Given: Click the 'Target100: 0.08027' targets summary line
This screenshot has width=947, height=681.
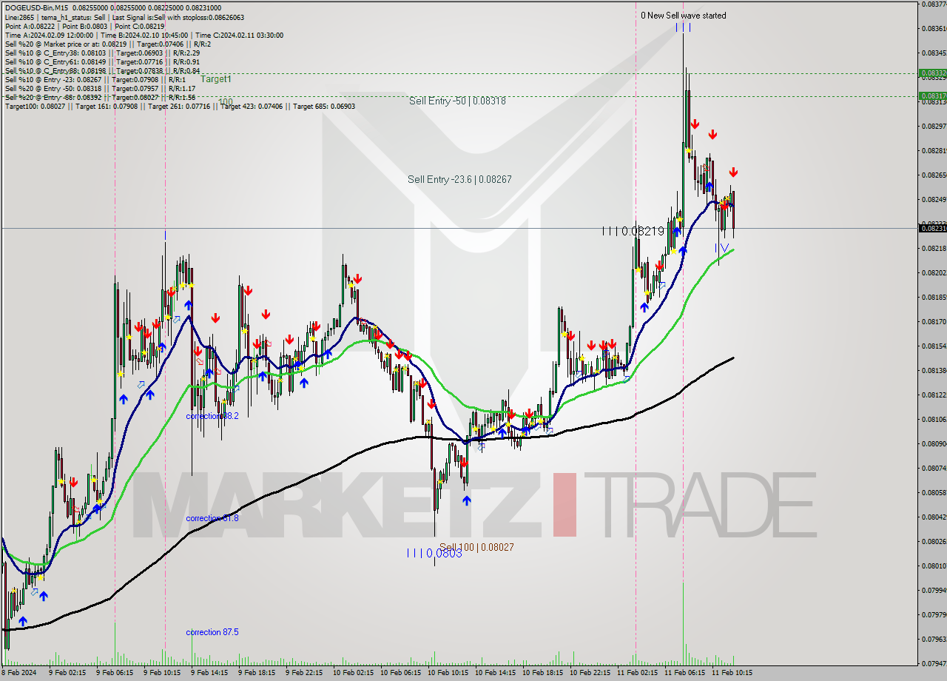Looking at the screenshot, I should (x=180, y=106).
